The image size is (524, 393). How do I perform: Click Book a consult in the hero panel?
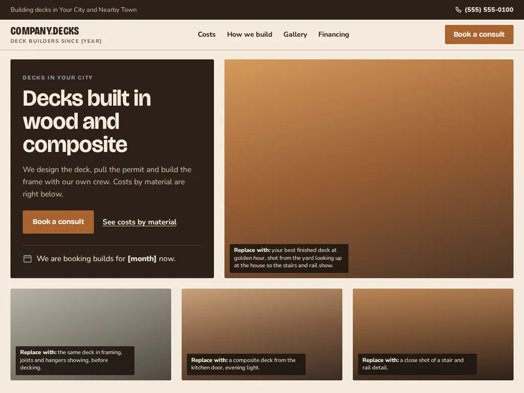coord(58,222)
